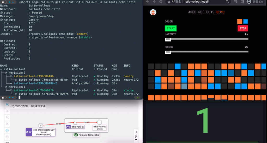The image size is (267, 143).
Task: Select the istio-rollout latest workload node
Action: (x=99, y=122)
